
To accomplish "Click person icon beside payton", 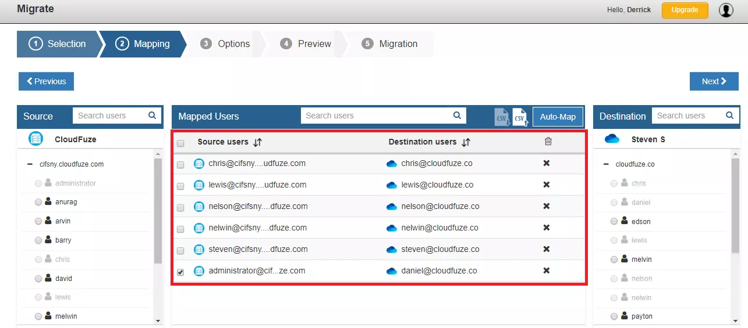I will pyautogui.click(x=626, y=316).
